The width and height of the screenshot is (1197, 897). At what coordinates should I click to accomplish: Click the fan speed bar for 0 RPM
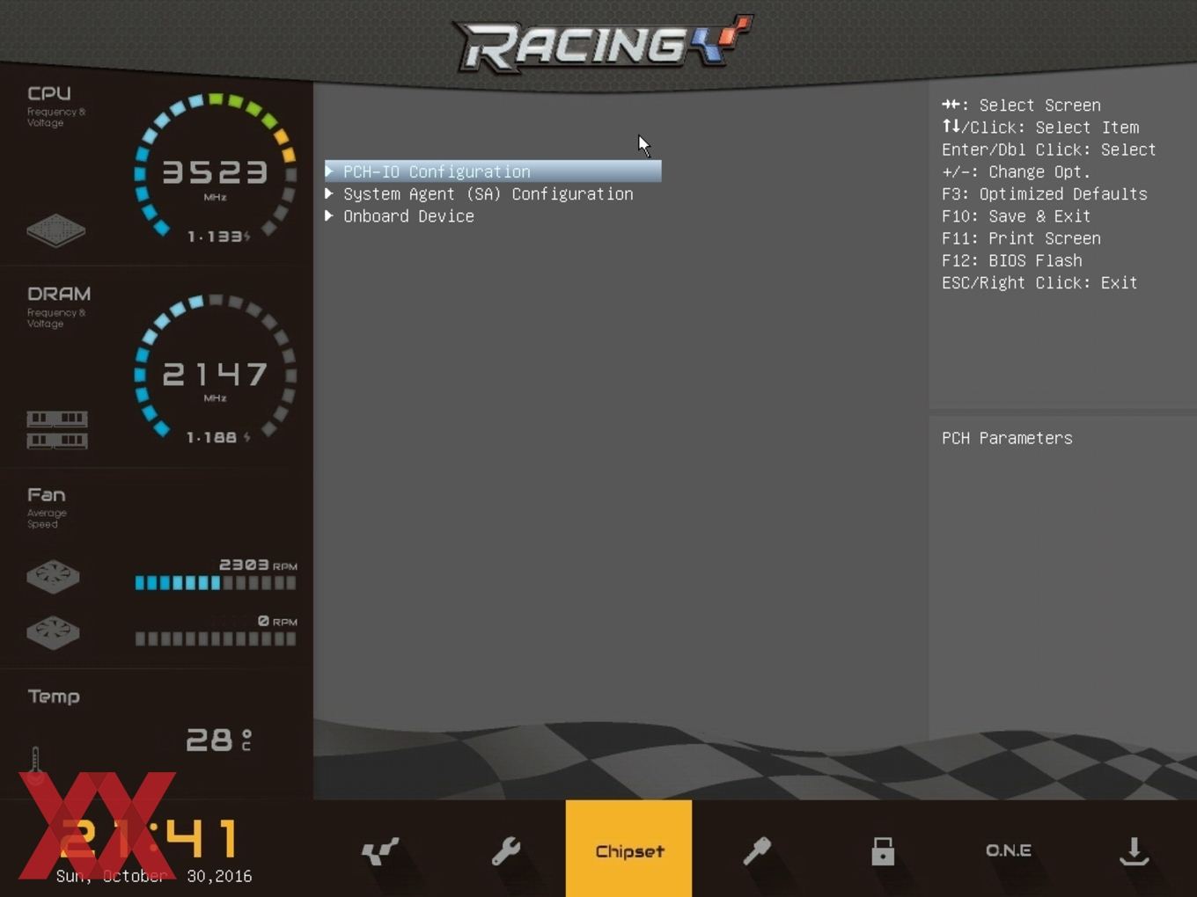[216, 638]
